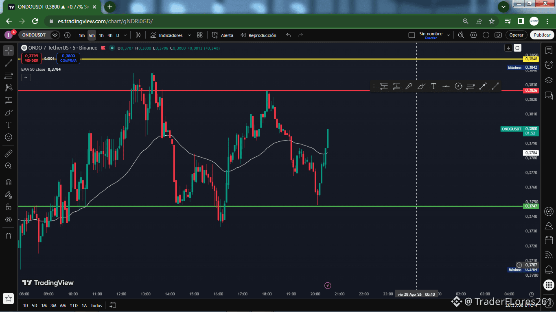Expand the favorite indicators dropdown arrow
The width and height of the screenshot is (556, 312).
click(189, 35)
